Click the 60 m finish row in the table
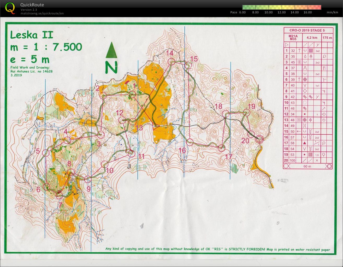Image resolution: width=343 pixels, height=267 pixels. (307, 166)
